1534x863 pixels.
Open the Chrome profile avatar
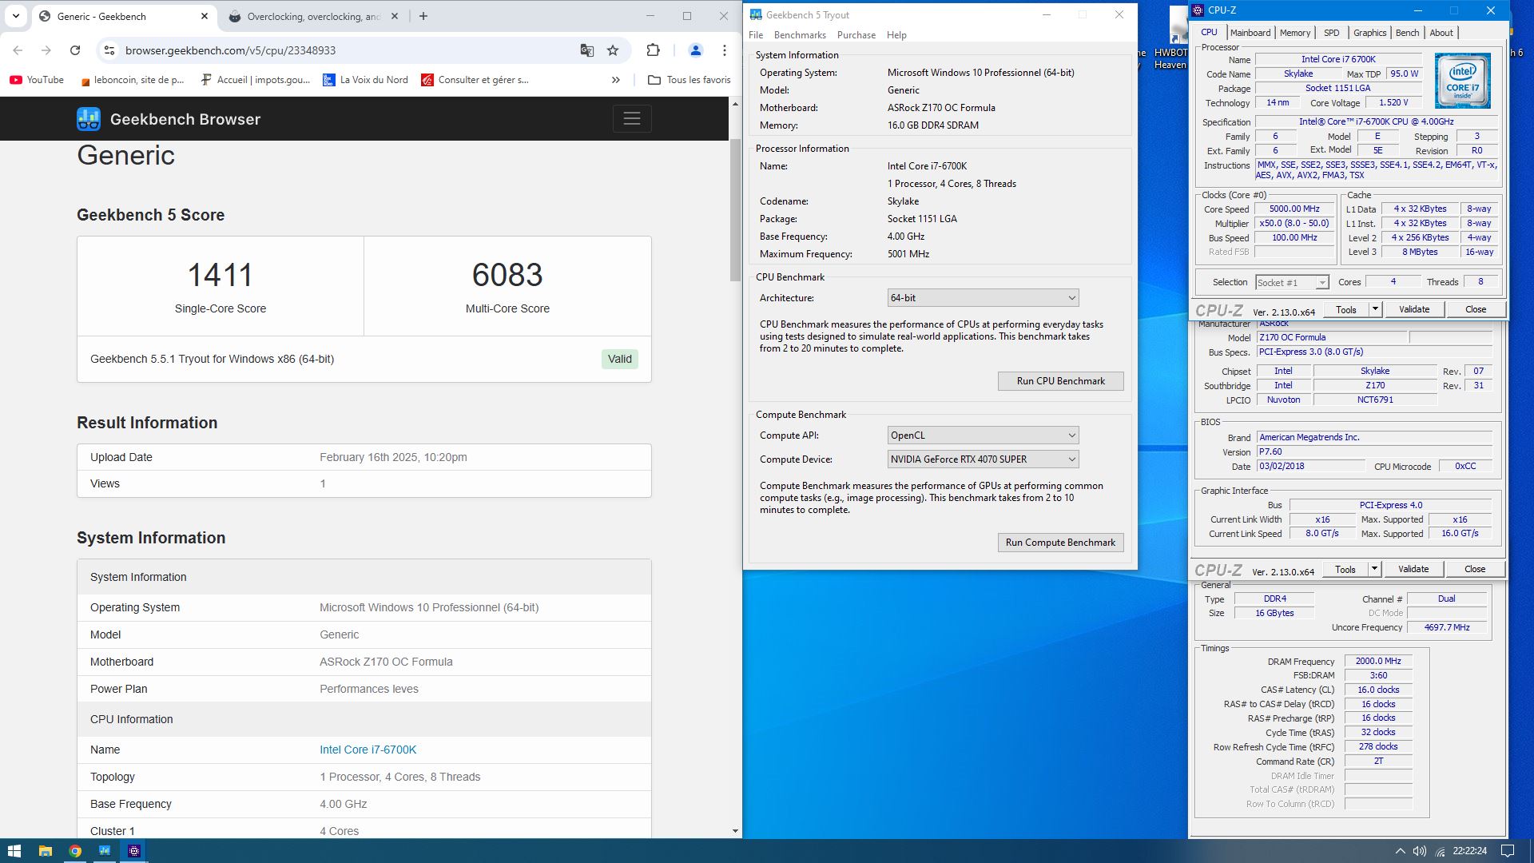[695, 50]
